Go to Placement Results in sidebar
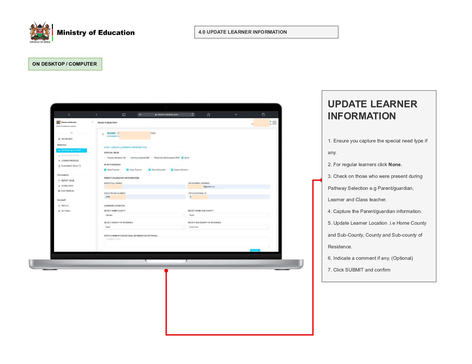The height and width of the screenshot is (364, 472). [71, 166]
